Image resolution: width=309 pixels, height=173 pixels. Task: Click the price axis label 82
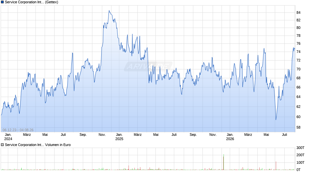tap(298, 20)
